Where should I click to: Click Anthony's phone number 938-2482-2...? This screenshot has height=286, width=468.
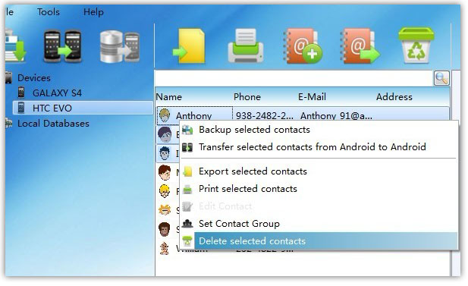265,115
